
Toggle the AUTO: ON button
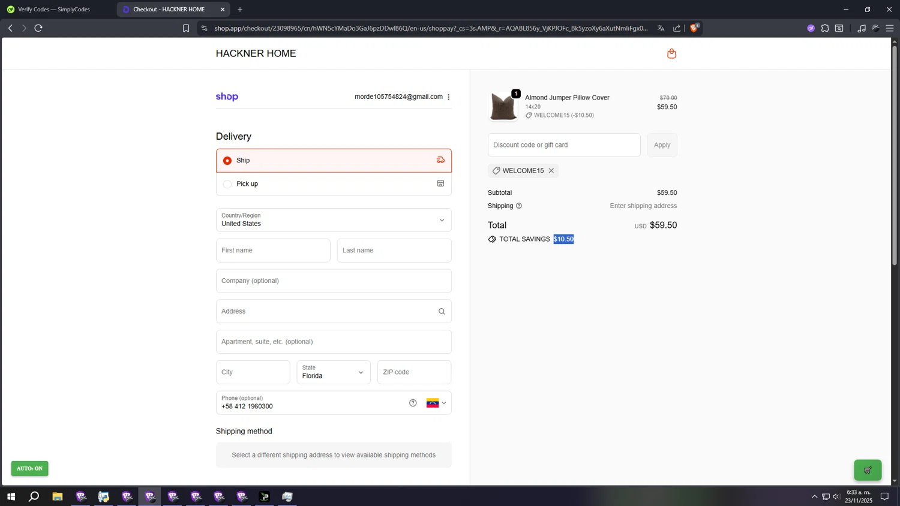pyautogui.click(x=29, y=468)
